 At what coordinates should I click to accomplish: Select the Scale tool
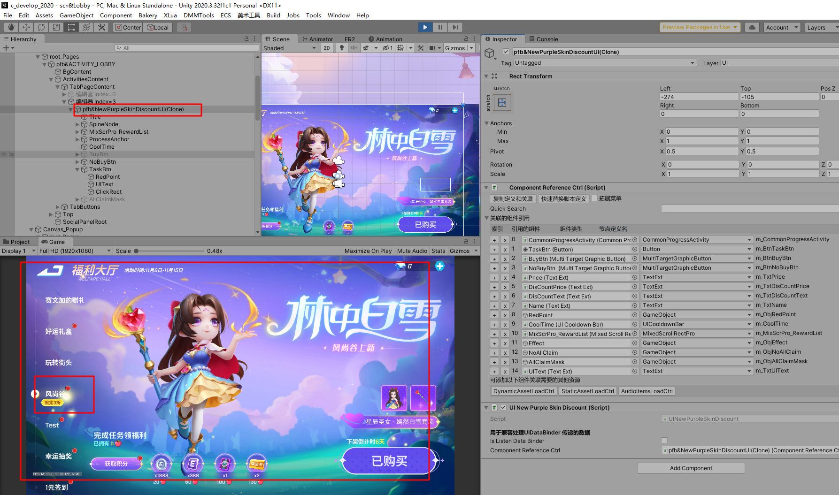coord(56,27)
